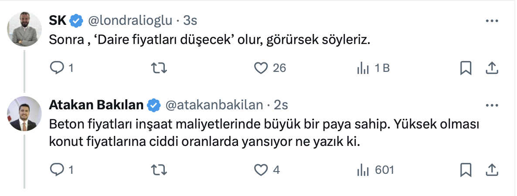
Task: Visit the @atakanbakilan handle link
Action: [214, 105]
